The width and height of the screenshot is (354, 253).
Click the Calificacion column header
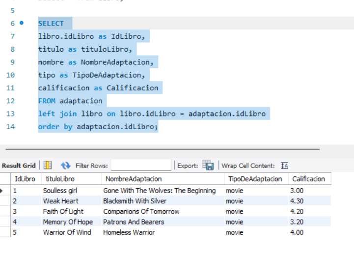308,179
